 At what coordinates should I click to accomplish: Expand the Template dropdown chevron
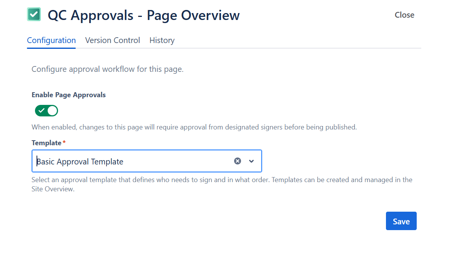251,161
